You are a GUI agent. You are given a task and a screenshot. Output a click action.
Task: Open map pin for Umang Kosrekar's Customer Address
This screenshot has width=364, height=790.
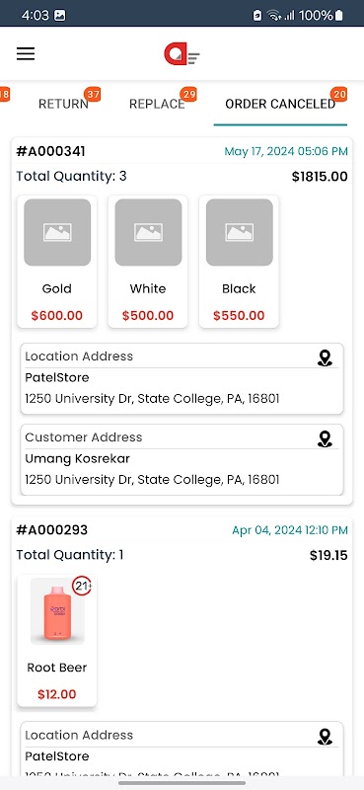326,438
